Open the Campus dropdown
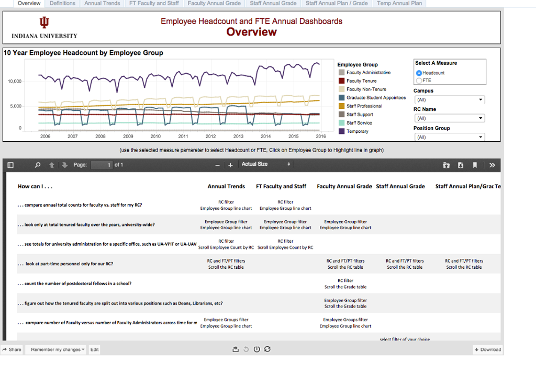This screenshot has height=386, width=536. click(x=449, y=100)
